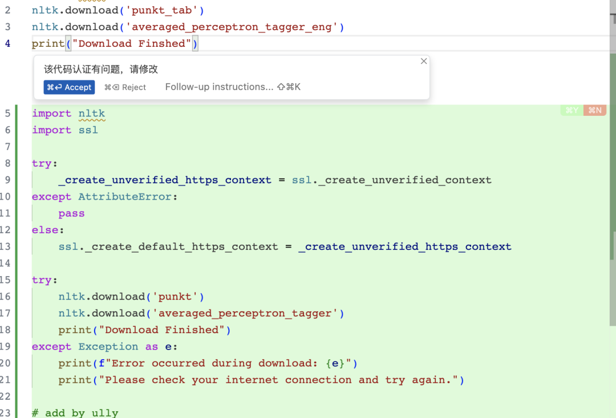The height and width of the screenshot is (418, 616).
Task: Click the underlined nltk in import line
Action: click(92, 113)
